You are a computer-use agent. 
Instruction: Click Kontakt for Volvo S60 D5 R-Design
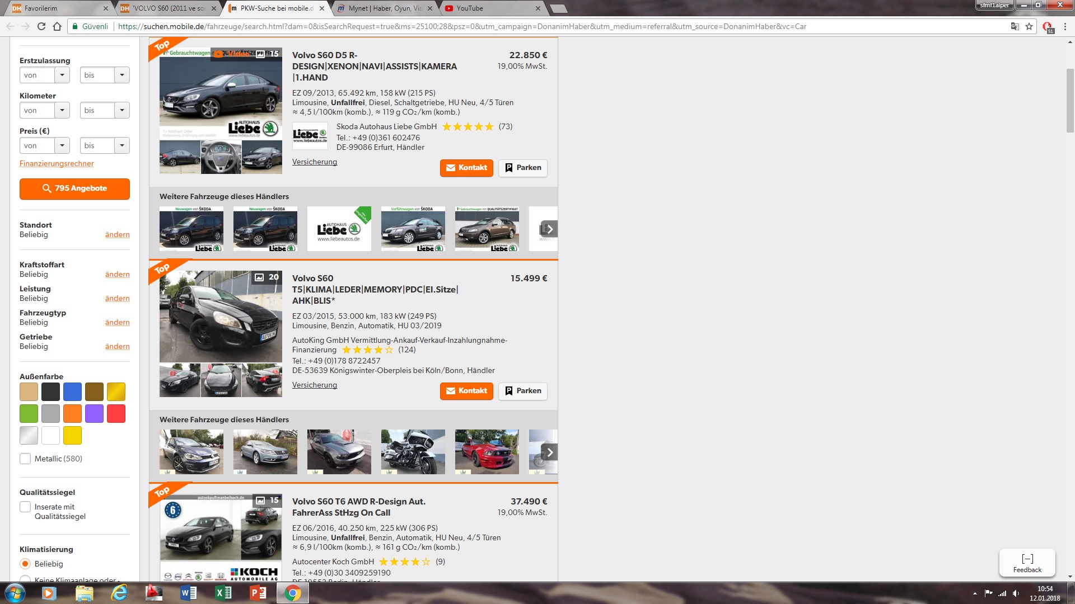point(466,168)
